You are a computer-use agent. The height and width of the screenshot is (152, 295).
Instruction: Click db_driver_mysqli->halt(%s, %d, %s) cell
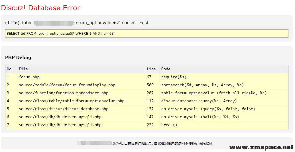point(224,117)
